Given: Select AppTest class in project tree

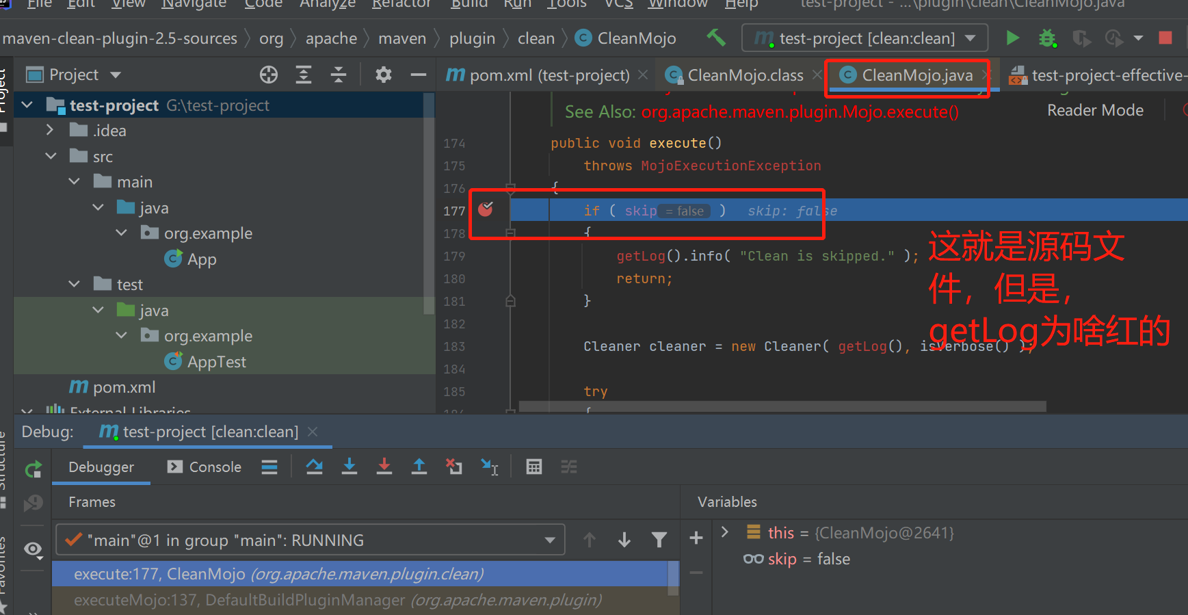Looking at the screenshot, I should pyautogui.click(x=205, y=361).
